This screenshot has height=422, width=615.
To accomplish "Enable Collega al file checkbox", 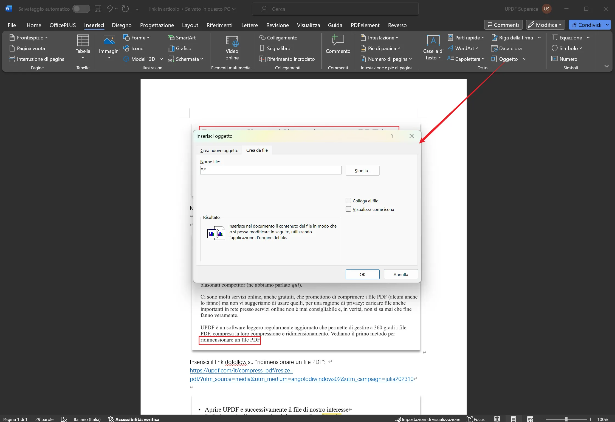I will tap(348, 200).
